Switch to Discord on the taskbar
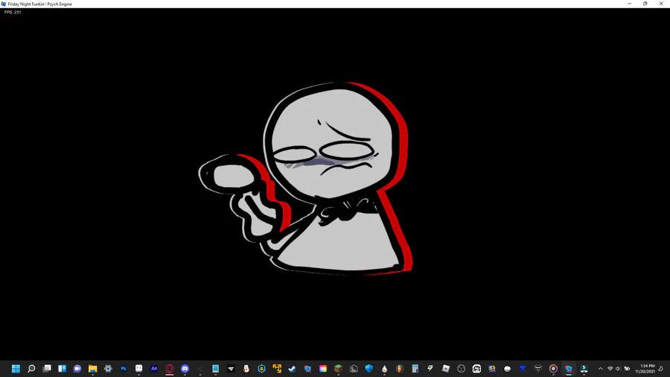This screenshot has width=670, height=377. pyautogui.click(x=185, y=369)
